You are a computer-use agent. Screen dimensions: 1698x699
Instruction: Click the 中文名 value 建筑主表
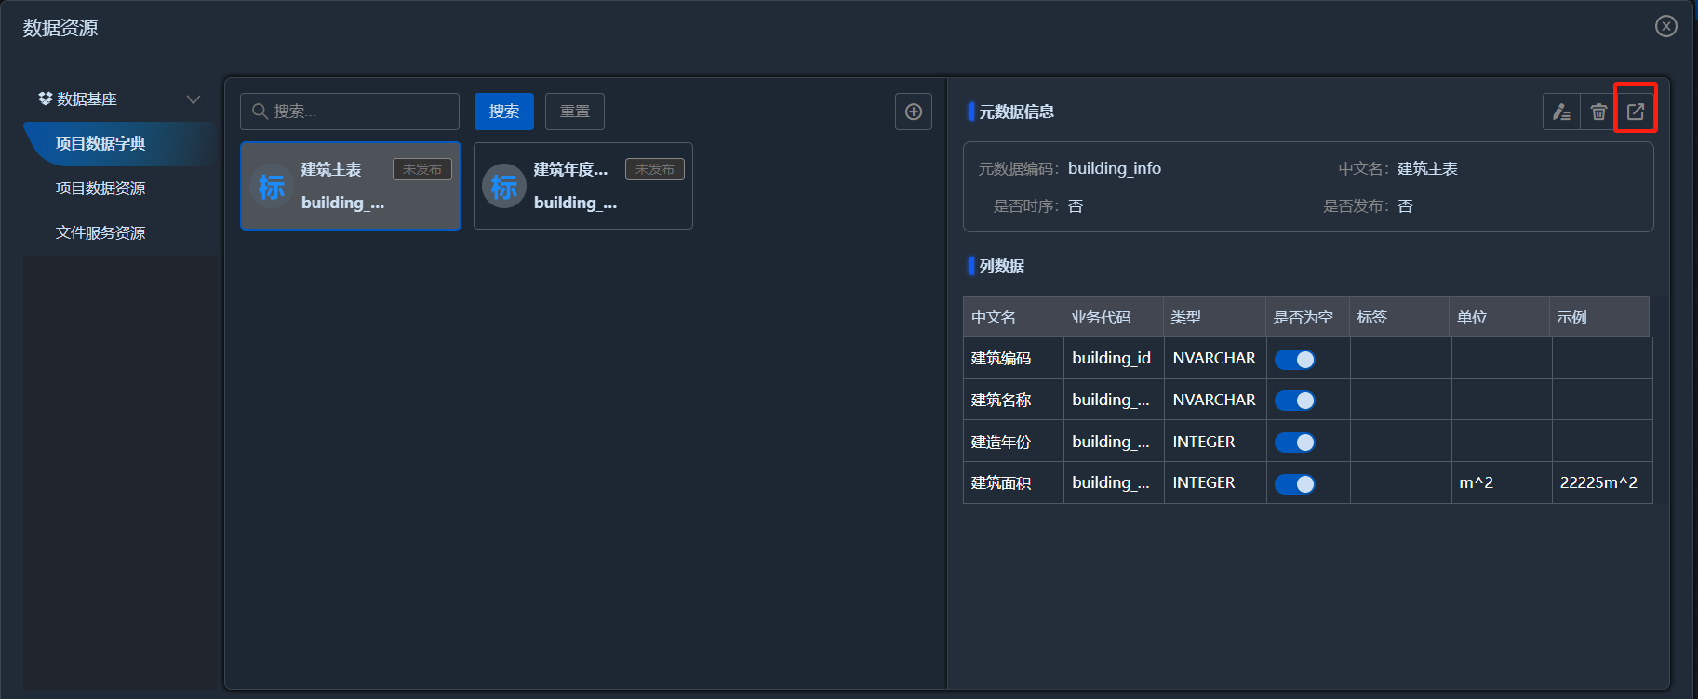point(1427,169)
